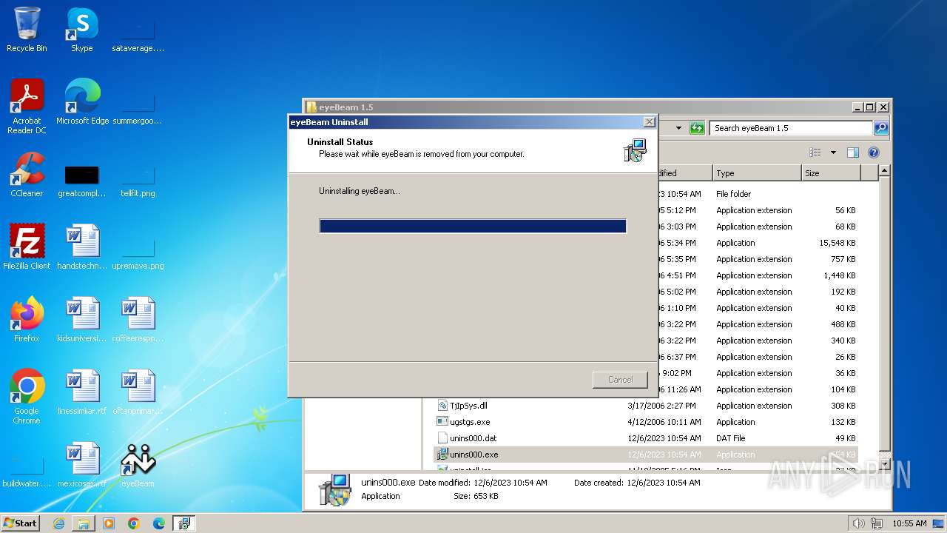Click Cancel in eyeBeam Uninstall dialog
Screen dimensions: 947x533
pyautogui.click(x=620, y=380)
